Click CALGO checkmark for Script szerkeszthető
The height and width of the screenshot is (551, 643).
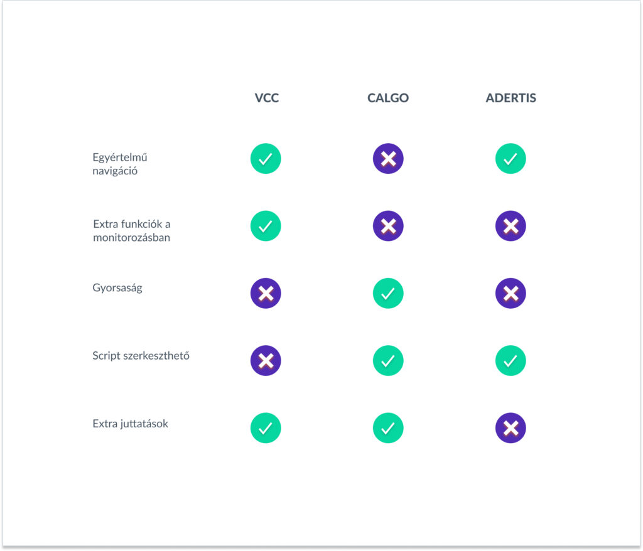click(388, 361)
